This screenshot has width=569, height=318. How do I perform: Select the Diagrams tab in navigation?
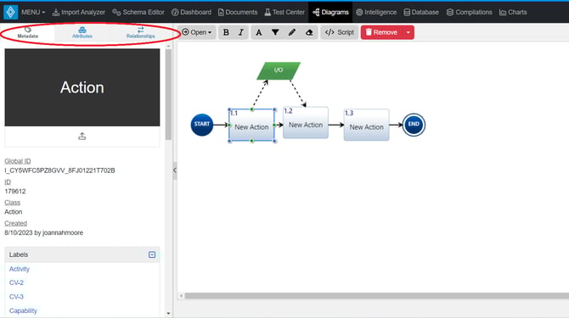pos(330,13)
